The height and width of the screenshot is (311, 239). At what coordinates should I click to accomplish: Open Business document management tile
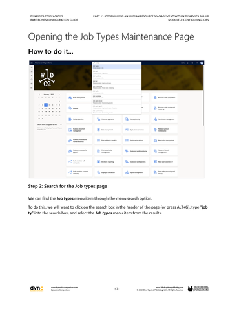79,130
